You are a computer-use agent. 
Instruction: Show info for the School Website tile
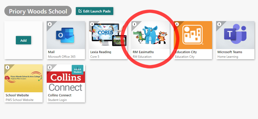pos(7,67)
